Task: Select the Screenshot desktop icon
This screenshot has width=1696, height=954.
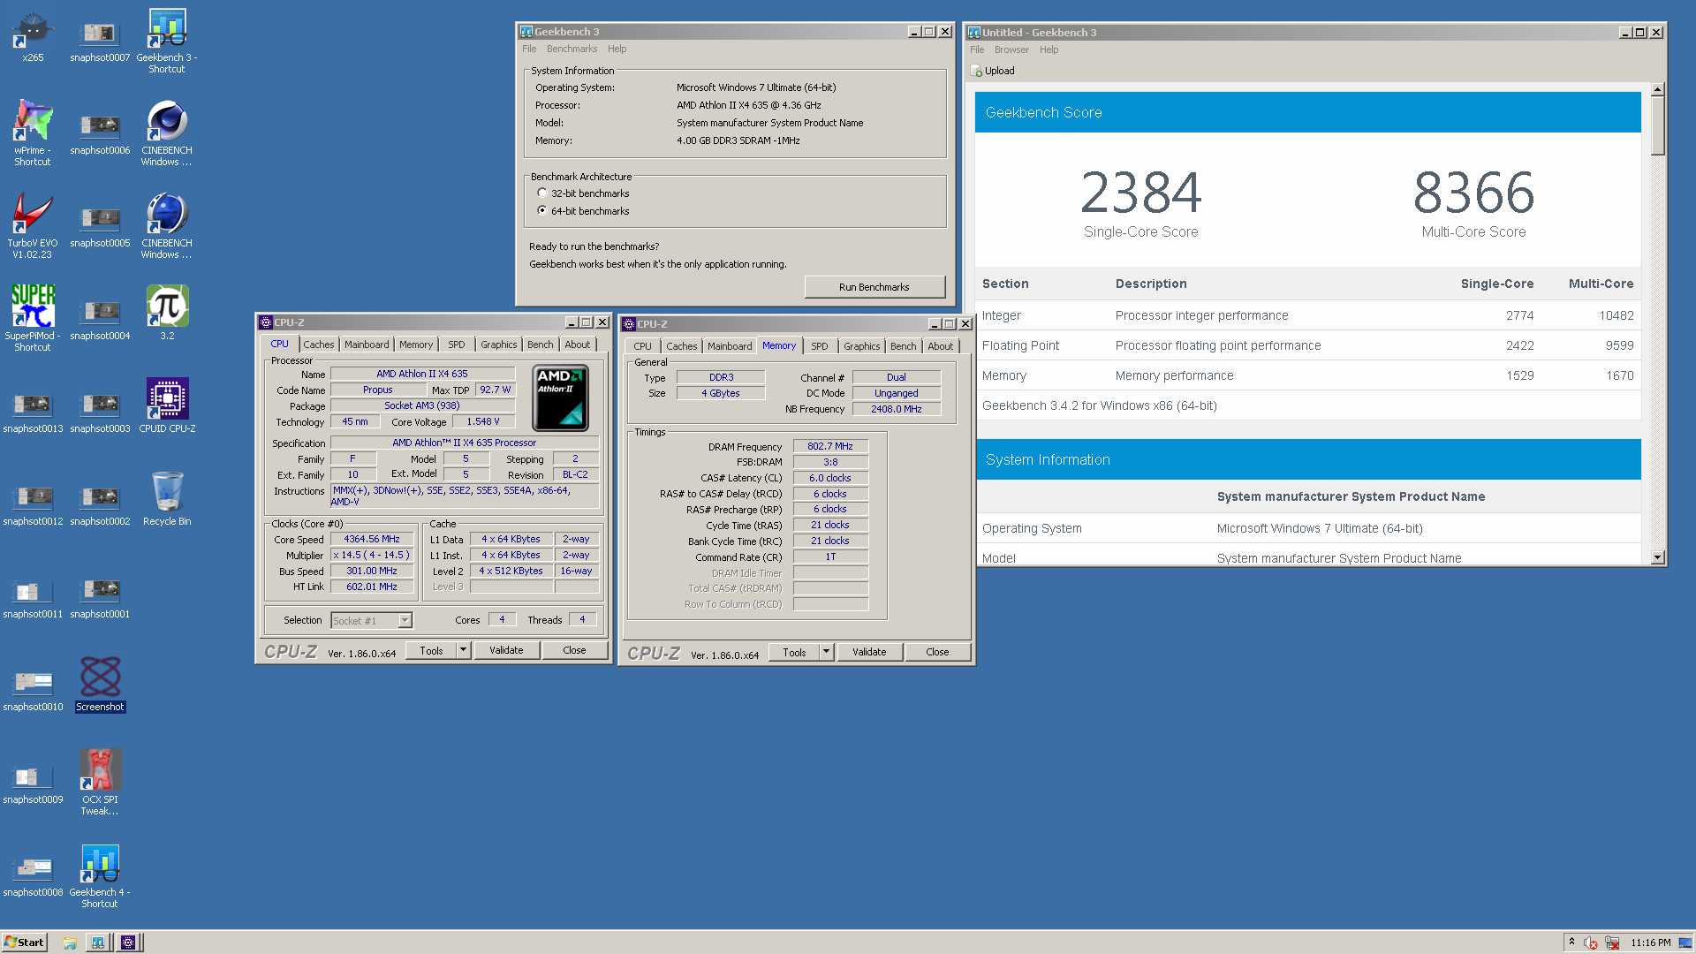Action: click(x=100, y=685)
